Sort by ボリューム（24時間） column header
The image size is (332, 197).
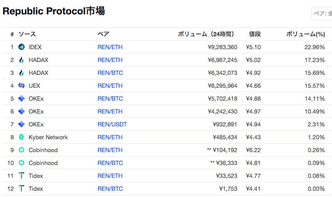click(206, 34)
